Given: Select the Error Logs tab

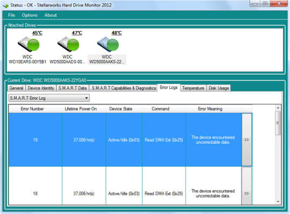Looking at the screenshot, I should tap(169, 87).
